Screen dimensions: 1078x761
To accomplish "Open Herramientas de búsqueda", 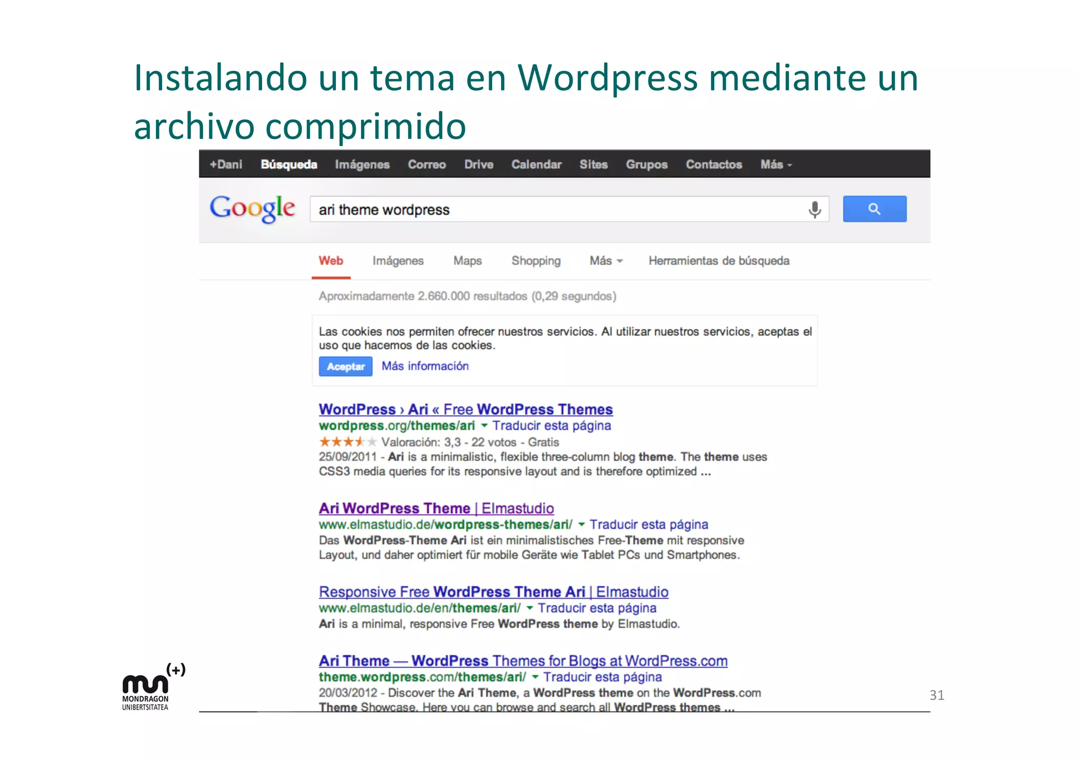I will tap(719, 261).
